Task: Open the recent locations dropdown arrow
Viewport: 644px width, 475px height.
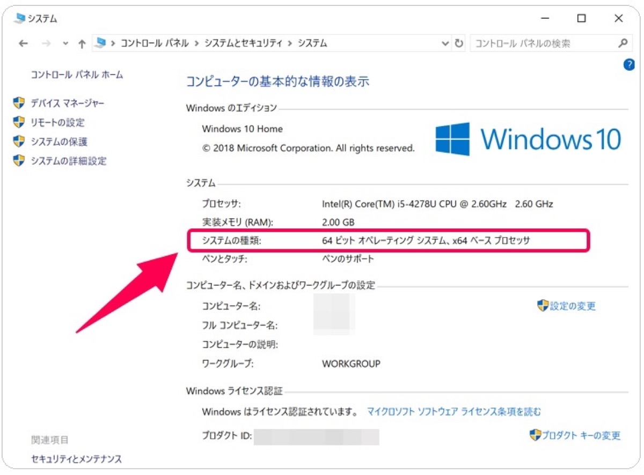Action: [65, 43]
